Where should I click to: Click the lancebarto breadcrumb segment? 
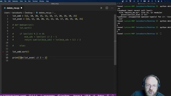coord(17,13)
